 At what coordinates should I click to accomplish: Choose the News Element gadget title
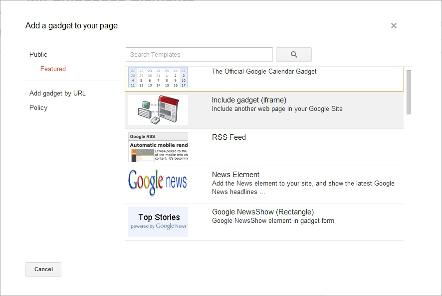pyautogui.click(x=235, y=175)
